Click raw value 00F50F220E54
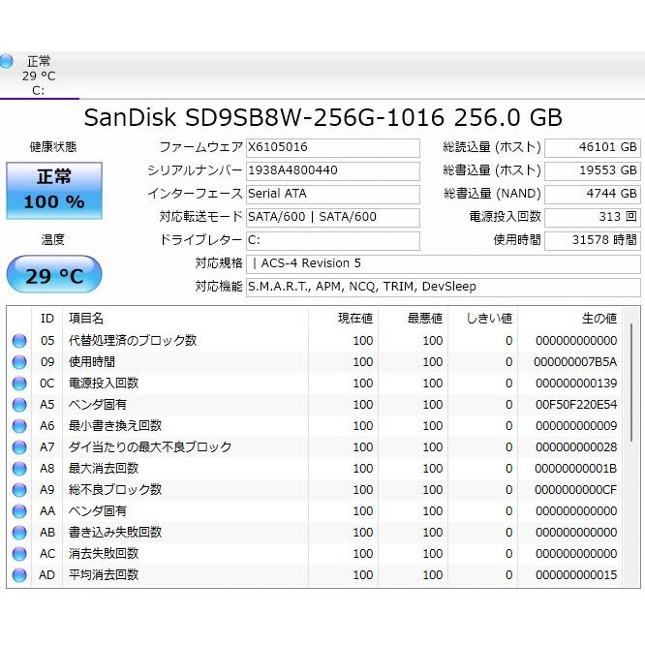 [576, 405]
